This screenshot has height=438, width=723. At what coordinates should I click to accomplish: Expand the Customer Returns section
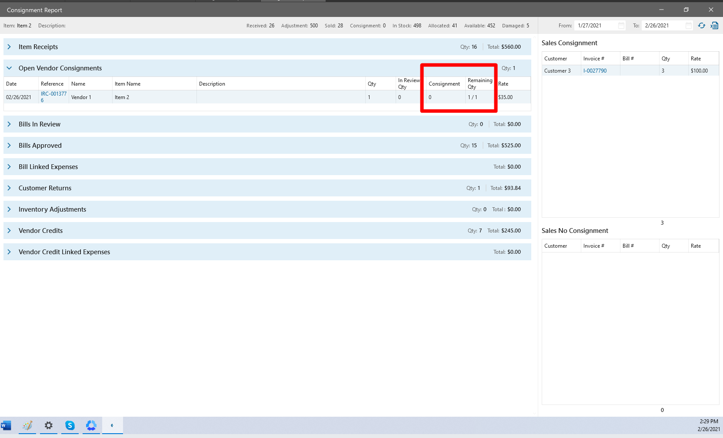point(9,188)
